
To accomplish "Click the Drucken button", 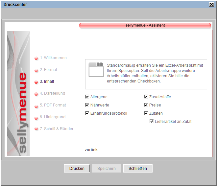I will pyautogui.click(x=77, y=168).
